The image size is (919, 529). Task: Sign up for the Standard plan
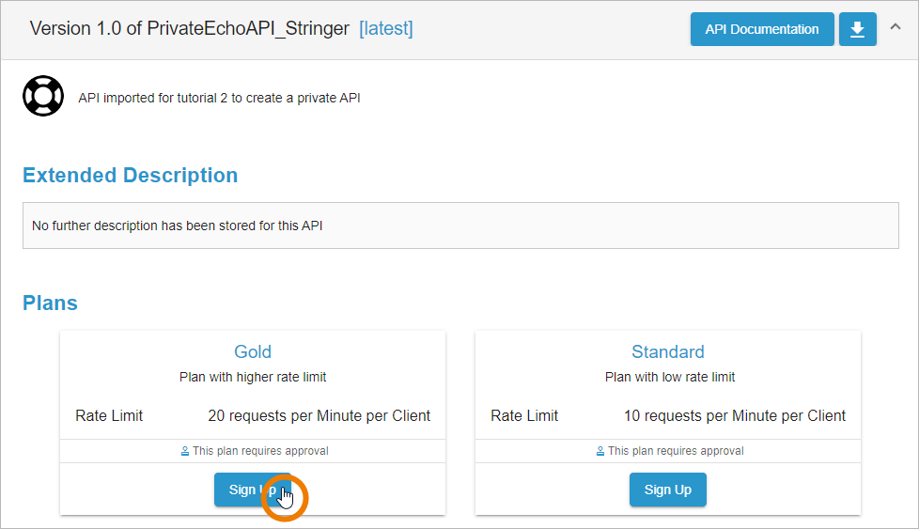click(668, 490)
